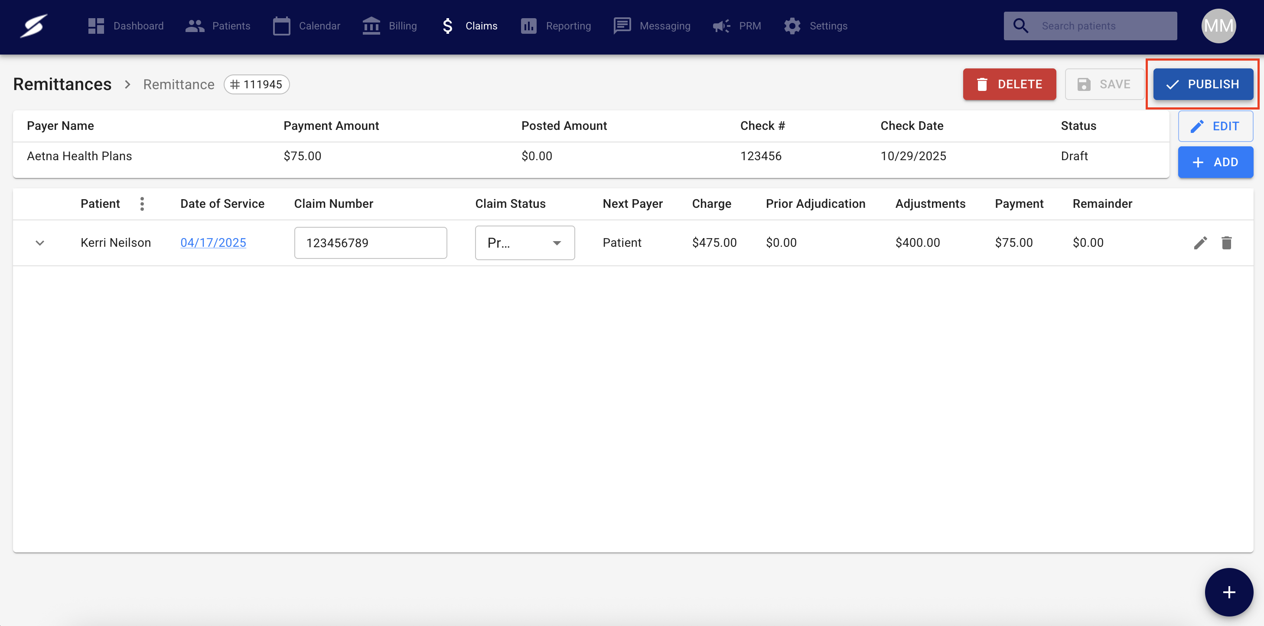The image size is (1264, 626).
Task: Click the trash icon in Kerri Neilson's row
Action: click(1226, 243)
